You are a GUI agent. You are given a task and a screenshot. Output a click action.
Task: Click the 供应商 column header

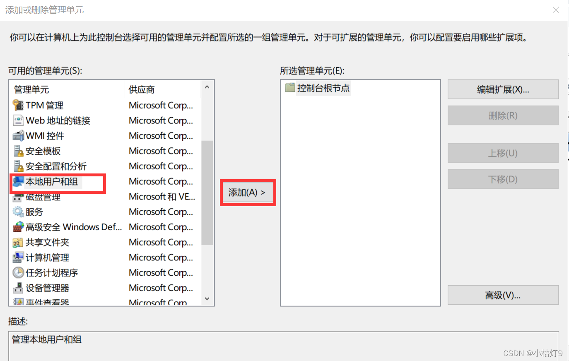coord(162,89)
